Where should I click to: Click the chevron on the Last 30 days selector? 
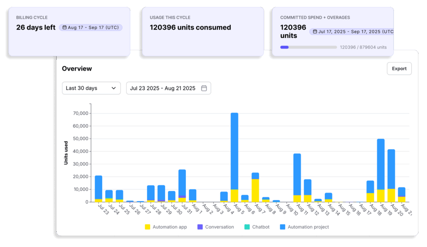(x=113, y=88)
